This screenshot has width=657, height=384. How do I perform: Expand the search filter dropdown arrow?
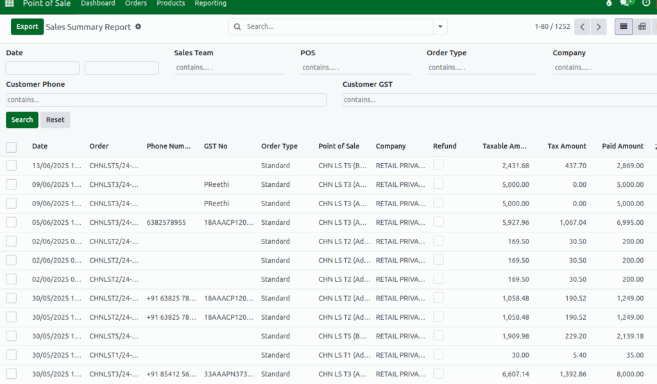pyautogui.click(x=439, y=27)
